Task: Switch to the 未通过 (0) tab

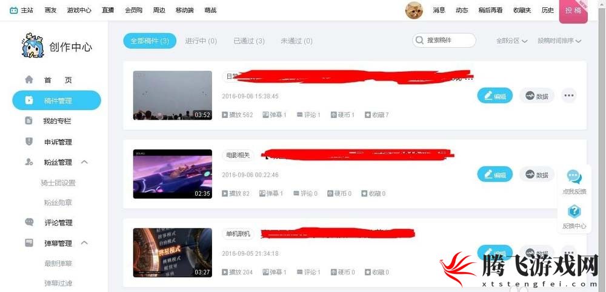Action: coord(296,41)
